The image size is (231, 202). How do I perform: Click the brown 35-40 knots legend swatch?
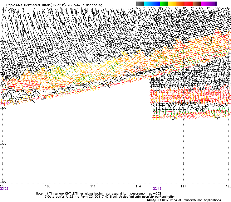[x=197, y=4]
